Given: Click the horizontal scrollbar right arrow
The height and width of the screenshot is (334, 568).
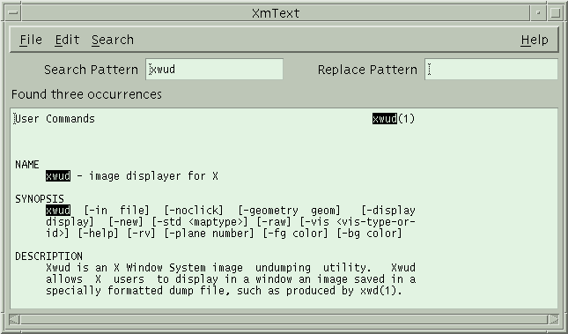Looking at the screenshot, I should click(554, 320).
